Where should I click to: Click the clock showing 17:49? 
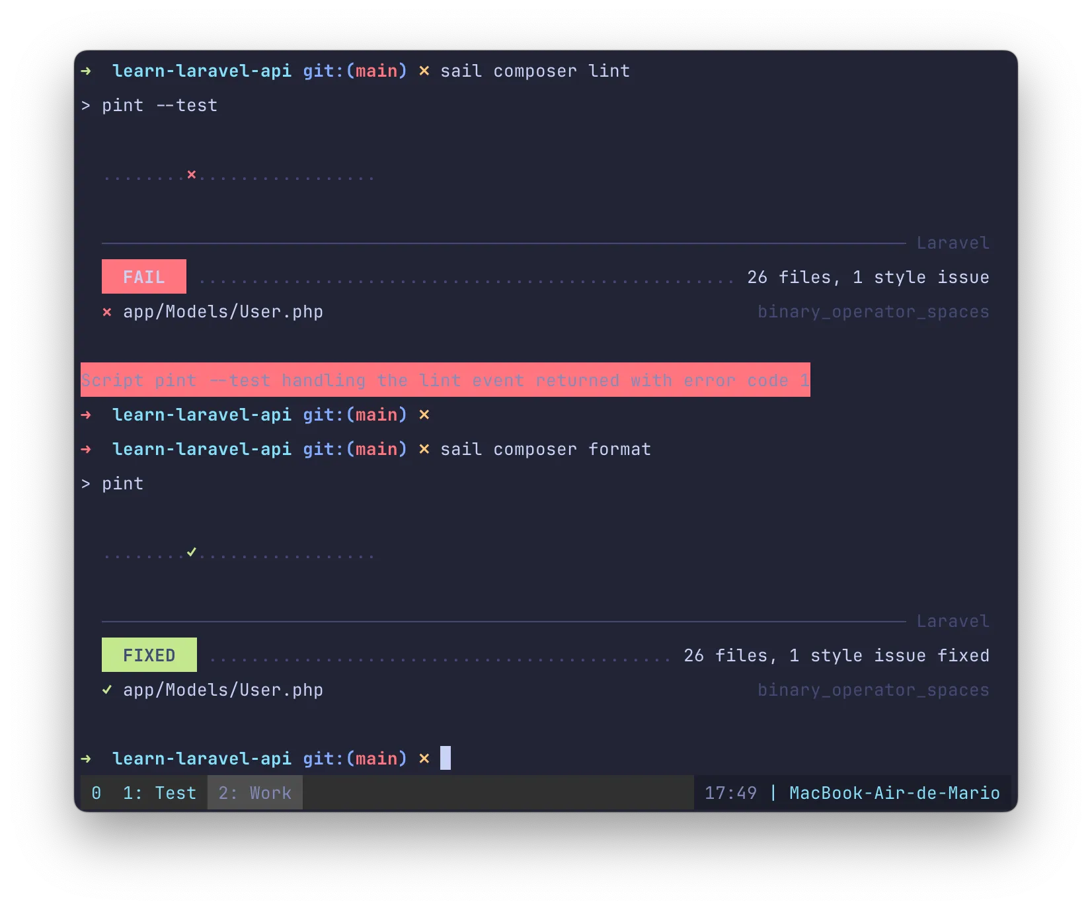click(730, 792)
